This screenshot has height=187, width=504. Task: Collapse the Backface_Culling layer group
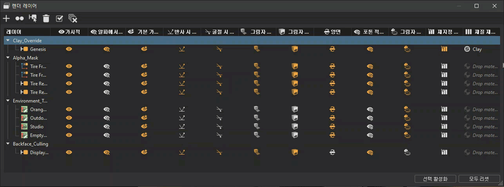(8, 144)
